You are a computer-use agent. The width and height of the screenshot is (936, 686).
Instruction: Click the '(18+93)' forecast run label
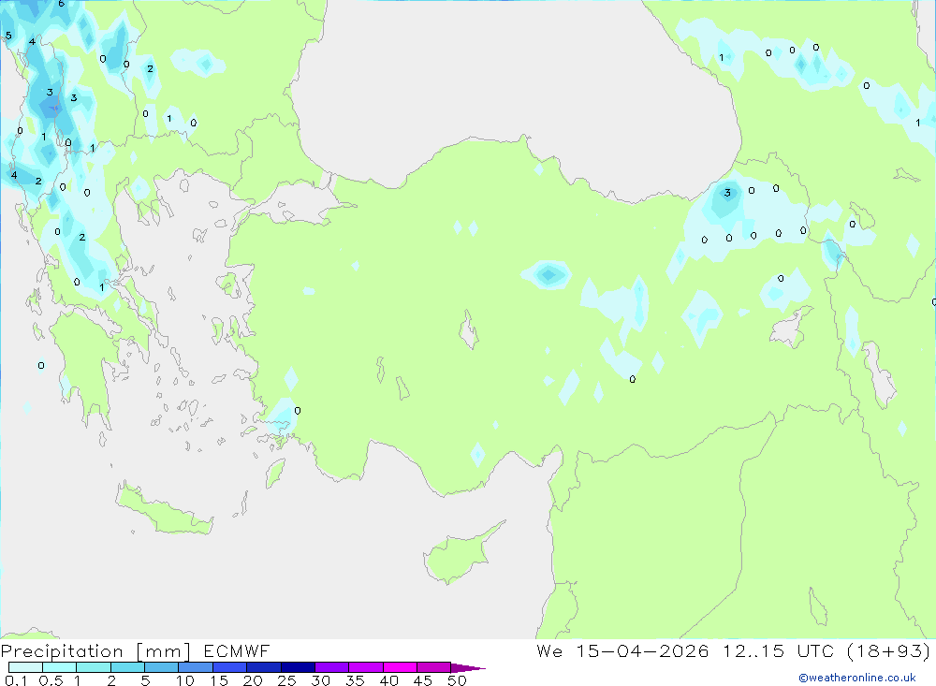pyautogui.click(x=888, y=650)
